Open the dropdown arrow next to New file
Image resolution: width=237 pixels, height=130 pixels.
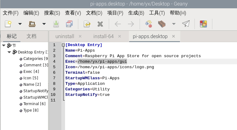20,24
